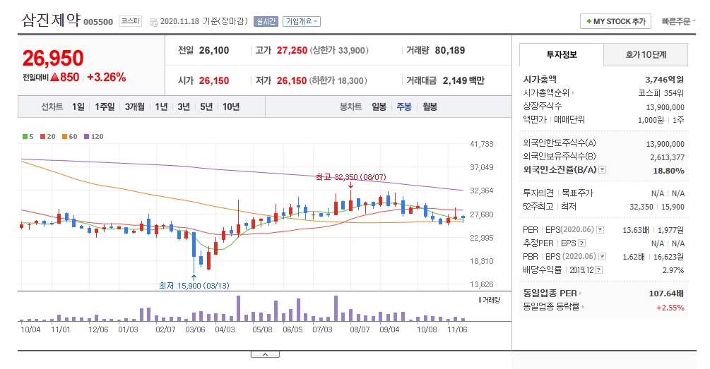Click the 거래대금 value 2,149 백만
Viewport: 710px width, 369px height.
tap(463, 80)
